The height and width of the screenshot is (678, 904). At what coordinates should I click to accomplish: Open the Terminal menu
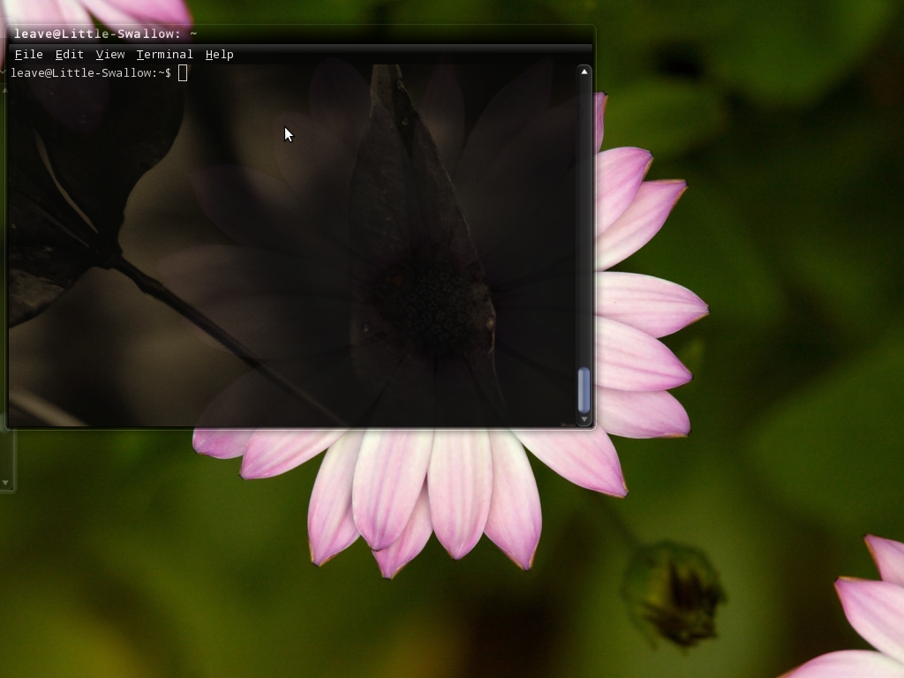(164, 54)
